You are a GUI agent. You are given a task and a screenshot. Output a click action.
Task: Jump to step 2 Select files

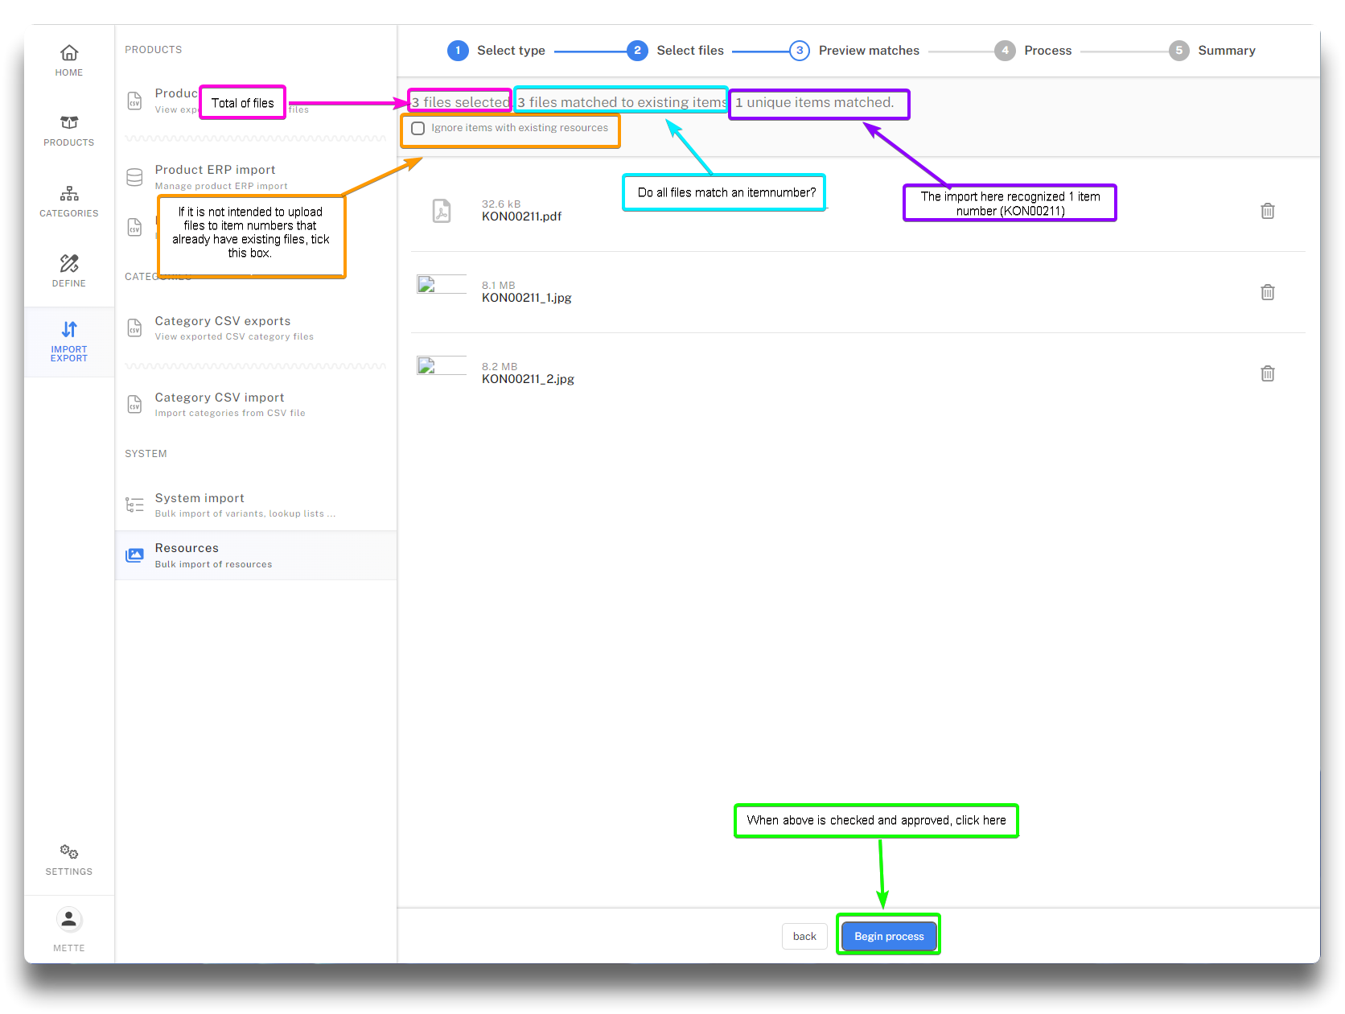point(637,51)
